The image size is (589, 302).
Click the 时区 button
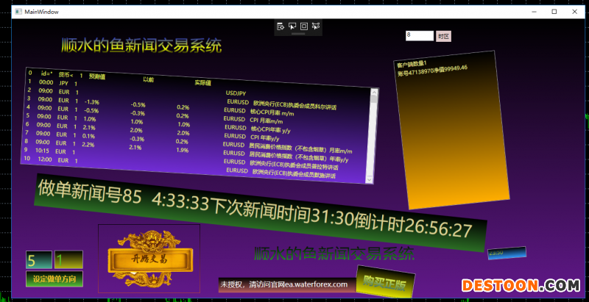(443, 36)
